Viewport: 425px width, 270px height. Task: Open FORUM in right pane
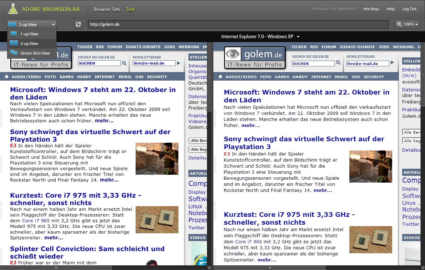click(x=329, y=47)
